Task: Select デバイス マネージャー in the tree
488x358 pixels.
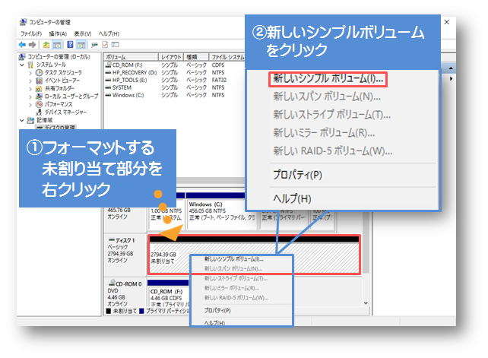Action: [65, 112]
